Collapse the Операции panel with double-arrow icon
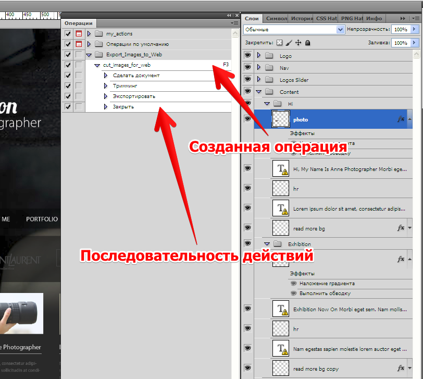423x379 pixels. 229,16
